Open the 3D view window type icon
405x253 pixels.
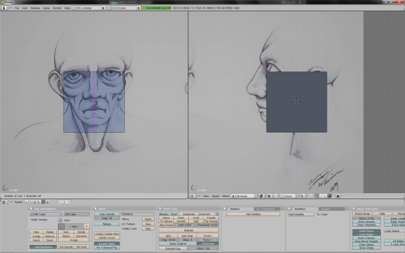pos(192,196)
